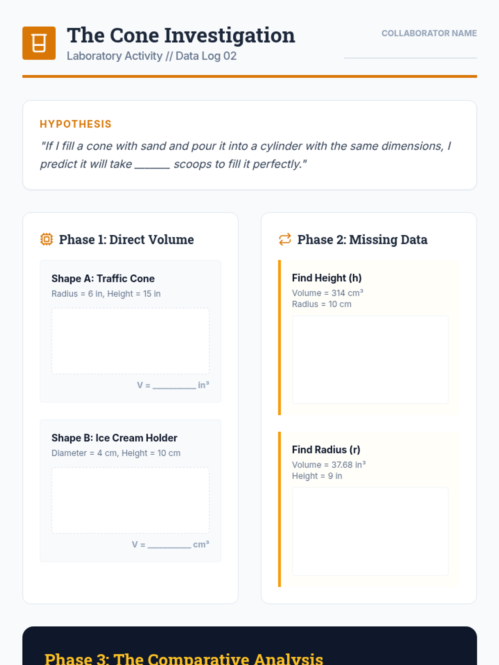Click the Phase 2 swap arrows icon
The height and width of the screenshot is (665, 499).
(285, 239)
